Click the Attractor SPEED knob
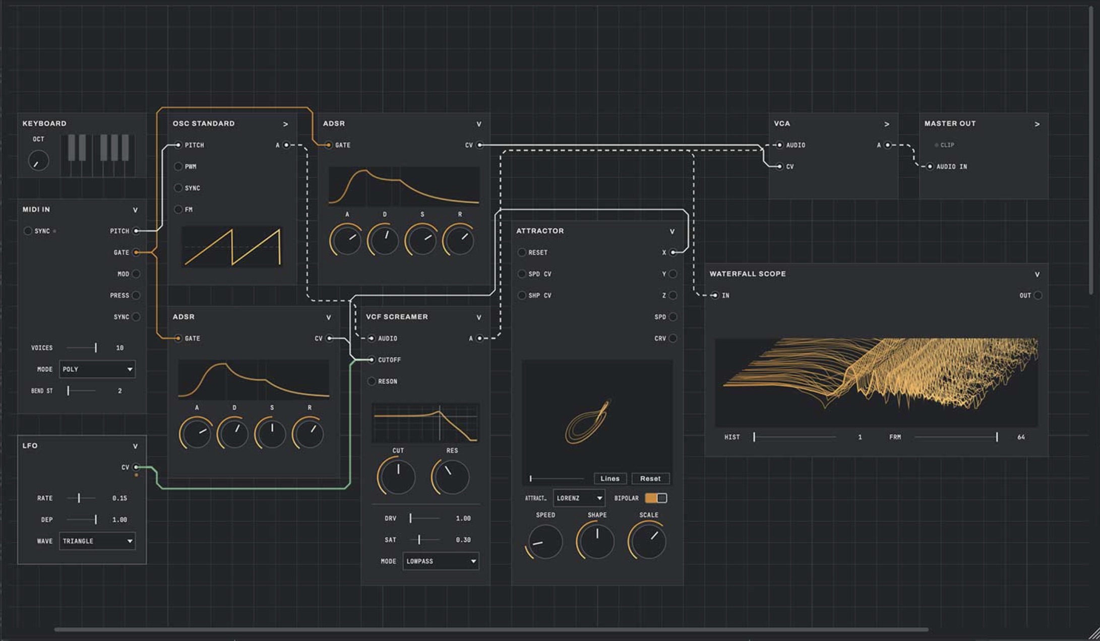The width and height of the screenshot is (1100, 641). point(545,541)
